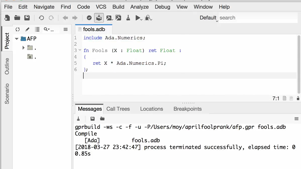This screenshot has width=301, height=169.
Task: Click the Compile hammer icon
Action: click(x=109, y=18)
